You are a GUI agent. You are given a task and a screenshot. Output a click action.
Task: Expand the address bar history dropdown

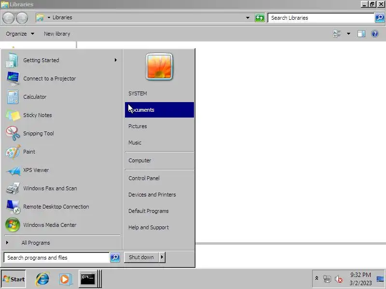(248, 18)
